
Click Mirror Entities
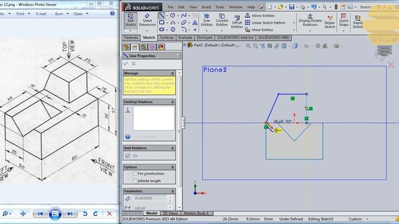[x=260, y=16]
